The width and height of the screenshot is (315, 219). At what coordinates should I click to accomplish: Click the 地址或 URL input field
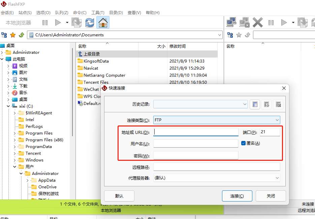196,132
